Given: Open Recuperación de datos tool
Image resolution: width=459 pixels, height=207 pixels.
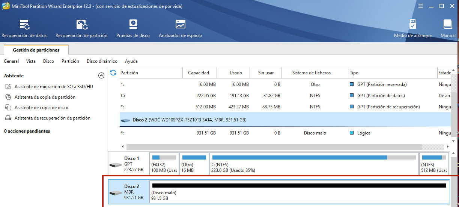Looking at the screenshot, I should click(x=24, y=29).
